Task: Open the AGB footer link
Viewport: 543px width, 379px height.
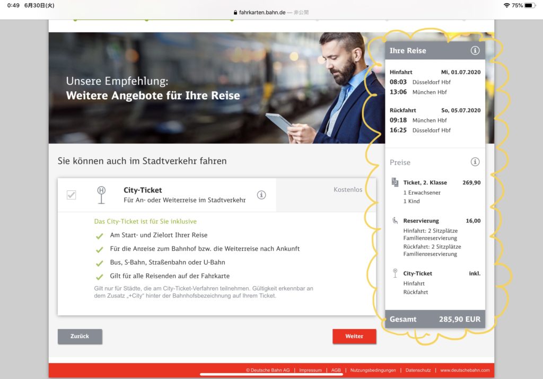Action: coord(336,371)
